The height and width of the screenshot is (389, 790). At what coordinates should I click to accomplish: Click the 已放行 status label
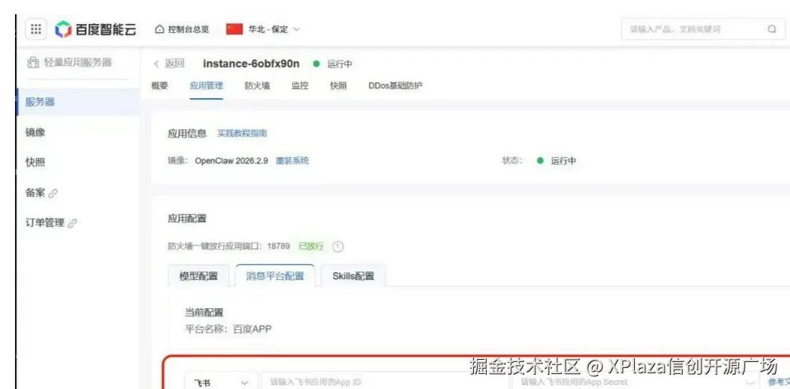click(310, 247)
